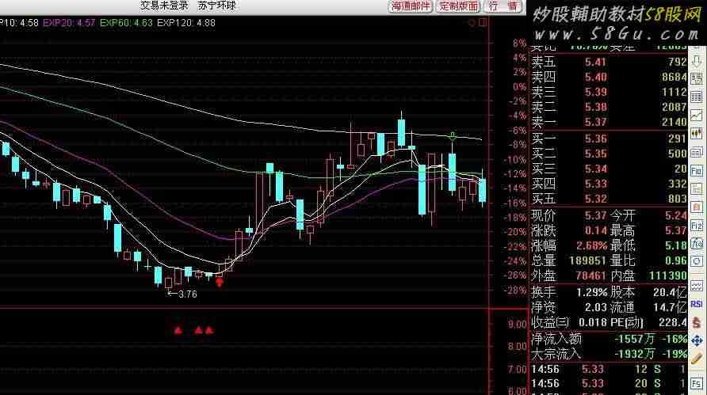
Task: Click the 海通邮件 button
Action: (x=411, y=6)
